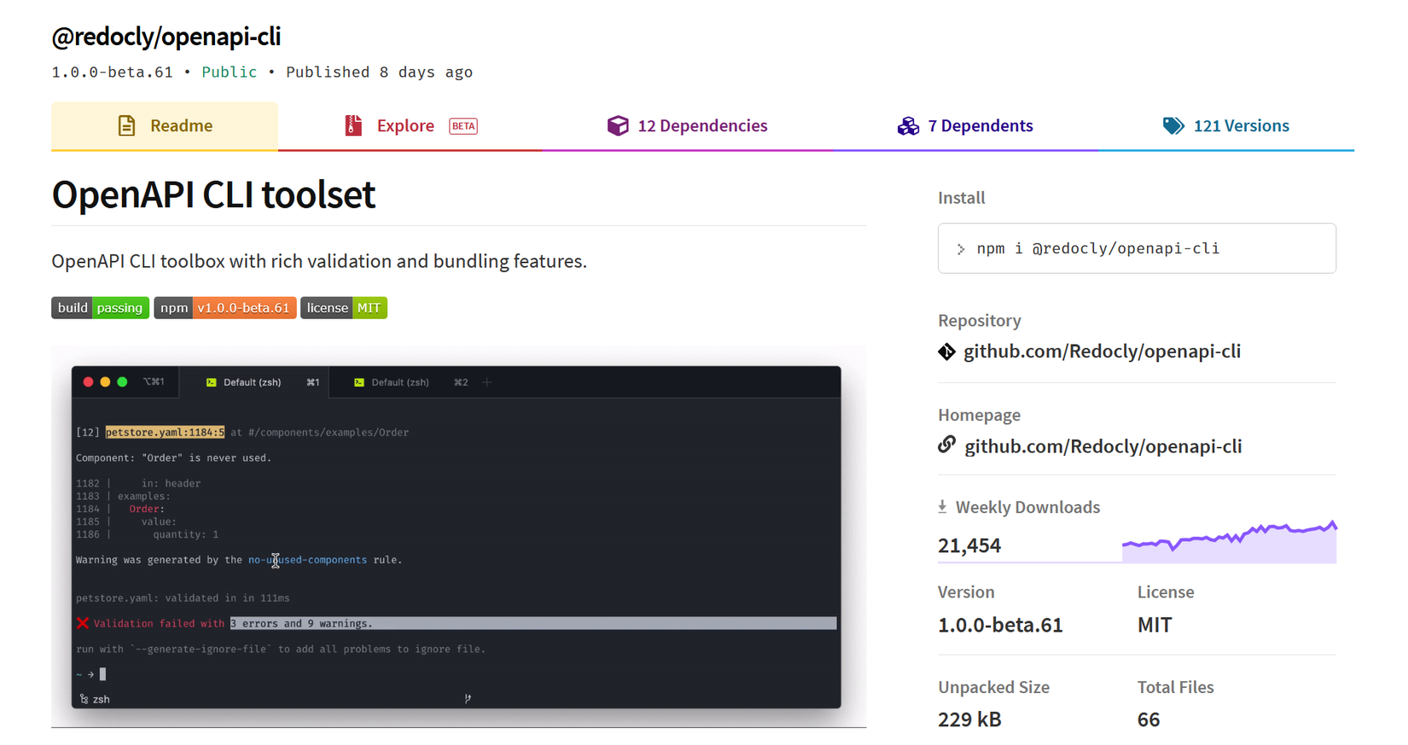Click the git diamond icon beside Repository link
The image size is (1408, 745).
[946, 352]
